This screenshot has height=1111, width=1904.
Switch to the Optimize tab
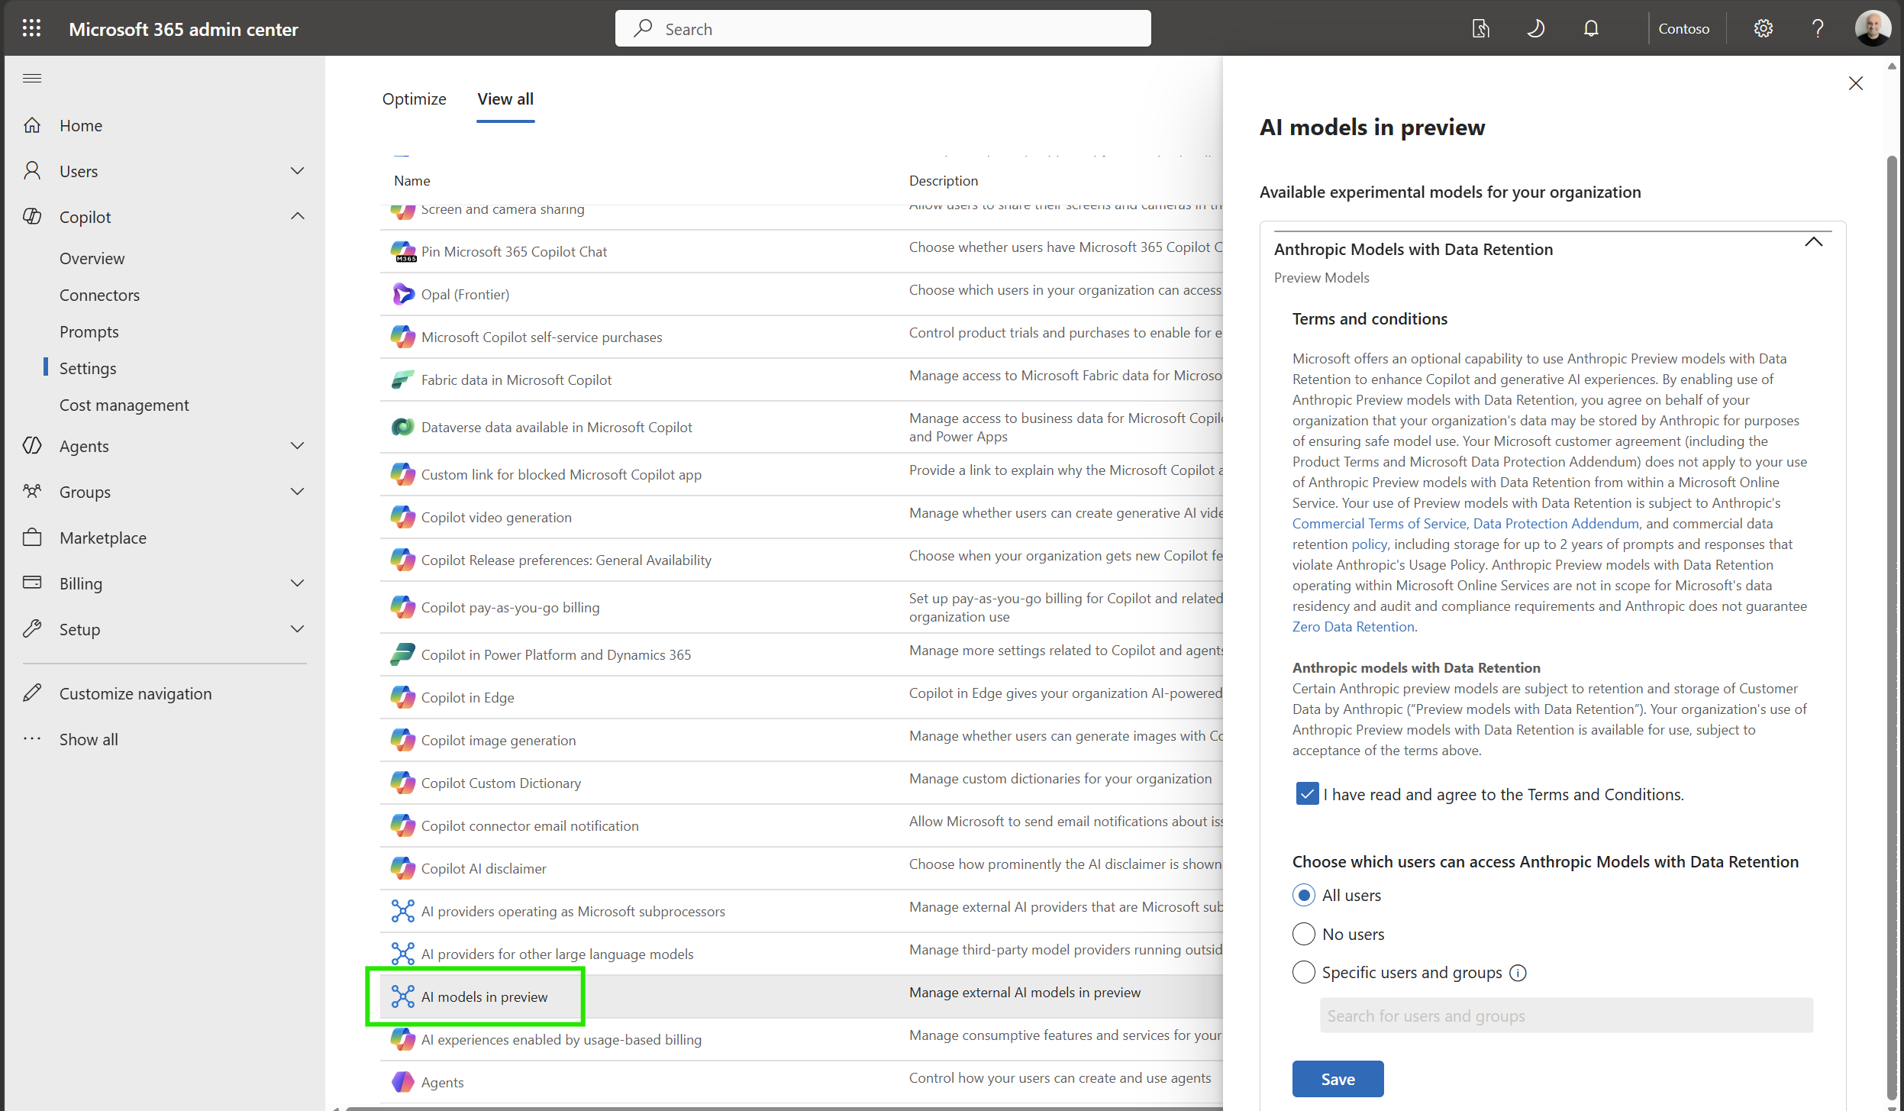pos(415,99)
